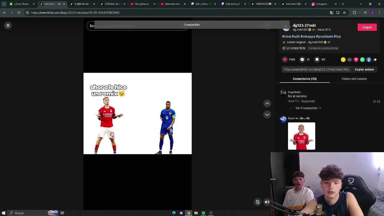Go to the next video arrow

267,115
